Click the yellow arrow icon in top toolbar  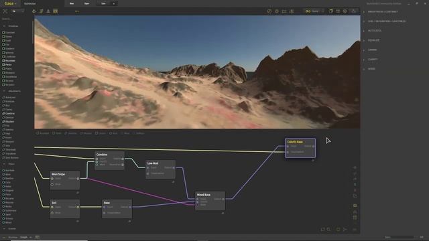(77, 11)
